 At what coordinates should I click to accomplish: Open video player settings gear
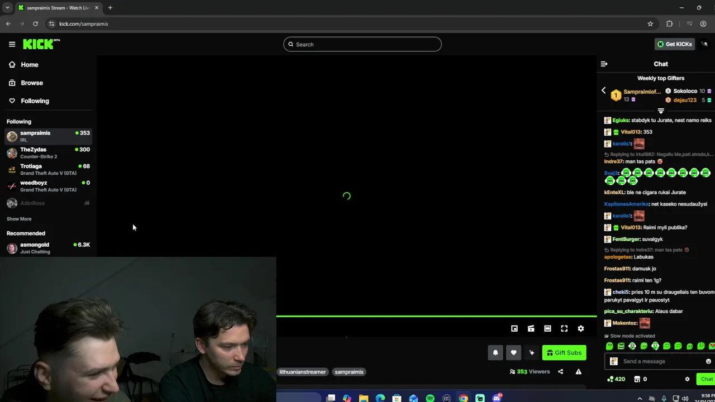(x=581, y=329)
